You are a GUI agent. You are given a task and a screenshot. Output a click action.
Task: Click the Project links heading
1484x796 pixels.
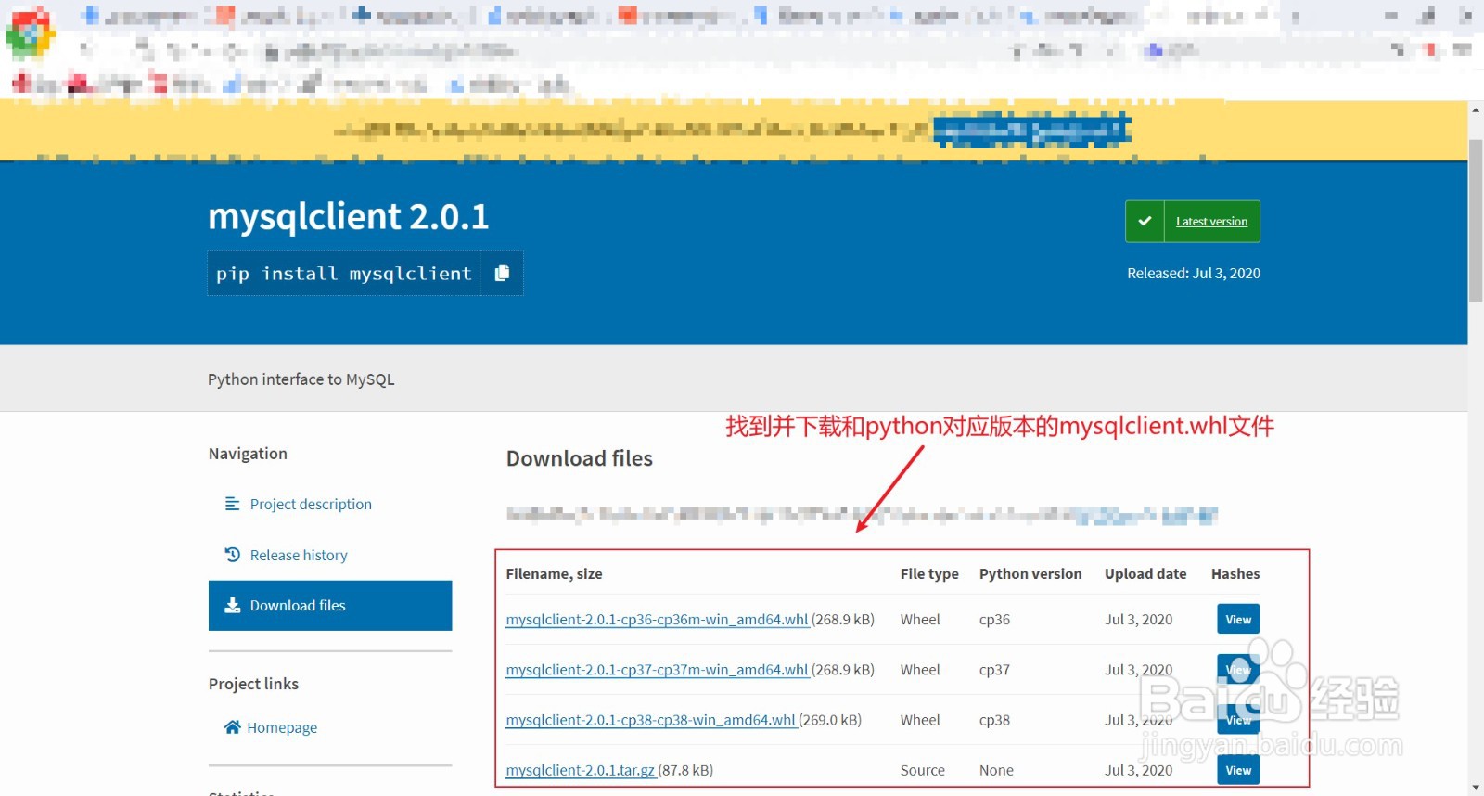(x=253, y=684)
